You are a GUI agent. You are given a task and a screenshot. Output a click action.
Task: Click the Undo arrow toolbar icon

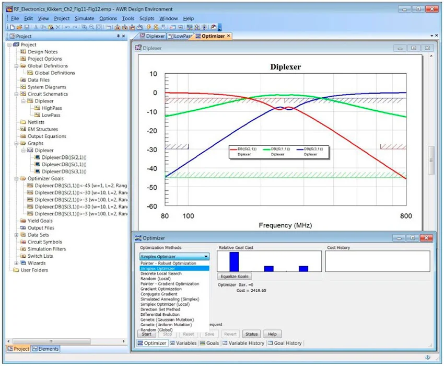67,27
